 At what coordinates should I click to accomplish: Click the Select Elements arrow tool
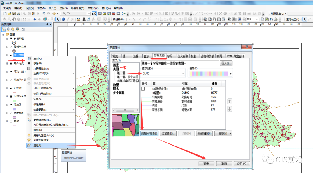point(57,19)
